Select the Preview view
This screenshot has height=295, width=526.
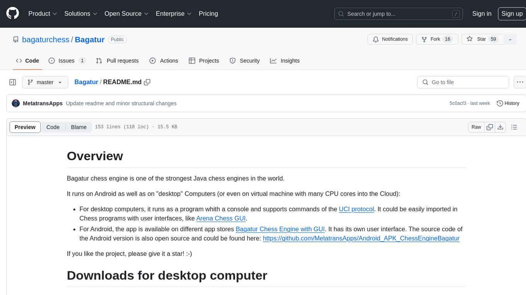click(x=25, y=127)
